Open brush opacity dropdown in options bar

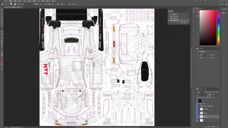(x=43, y=4)
